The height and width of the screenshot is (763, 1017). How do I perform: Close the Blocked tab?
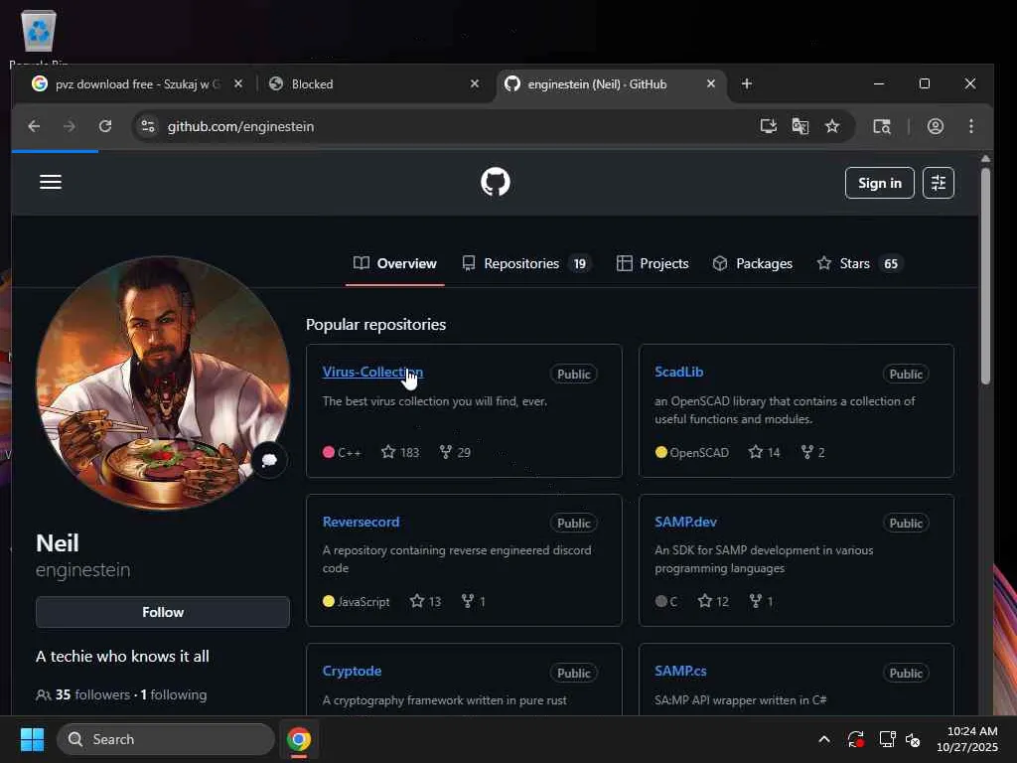click(475, 83)
